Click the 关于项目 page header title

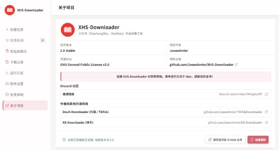66,8
